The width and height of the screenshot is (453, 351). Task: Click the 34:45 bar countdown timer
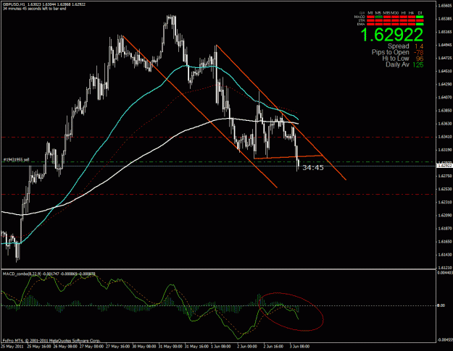(x=313, y=168)
